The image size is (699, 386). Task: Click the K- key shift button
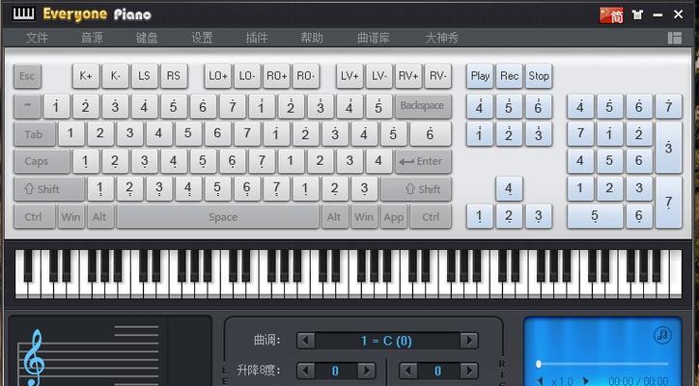click(x=116, y=76)
